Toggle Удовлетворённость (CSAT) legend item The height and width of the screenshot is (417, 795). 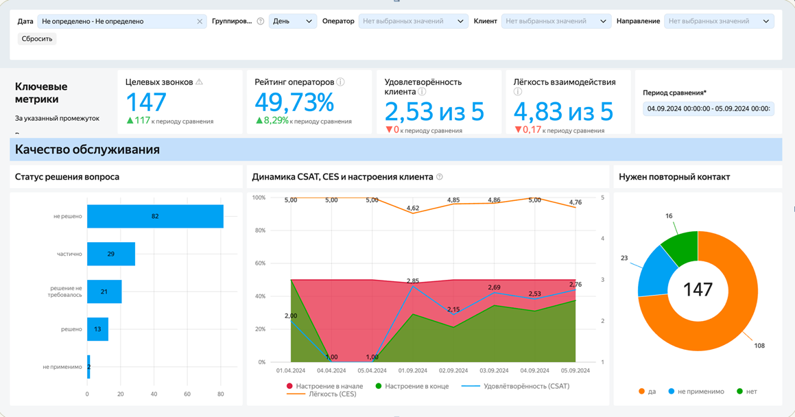click(516, 386)
